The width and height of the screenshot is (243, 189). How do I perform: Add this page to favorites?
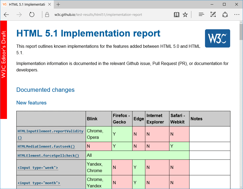point(185,14)
